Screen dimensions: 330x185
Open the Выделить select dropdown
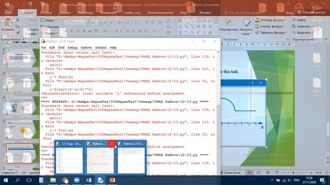point(303,32)
